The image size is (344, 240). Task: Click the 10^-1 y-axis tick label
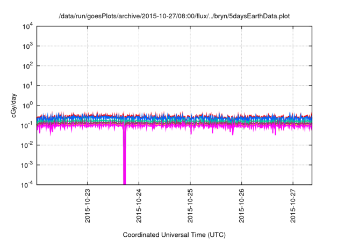point(27,125)
